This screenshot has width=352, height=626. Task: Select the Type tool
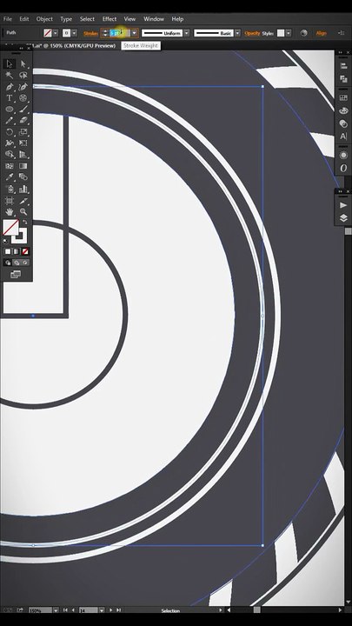pos(10,97)
